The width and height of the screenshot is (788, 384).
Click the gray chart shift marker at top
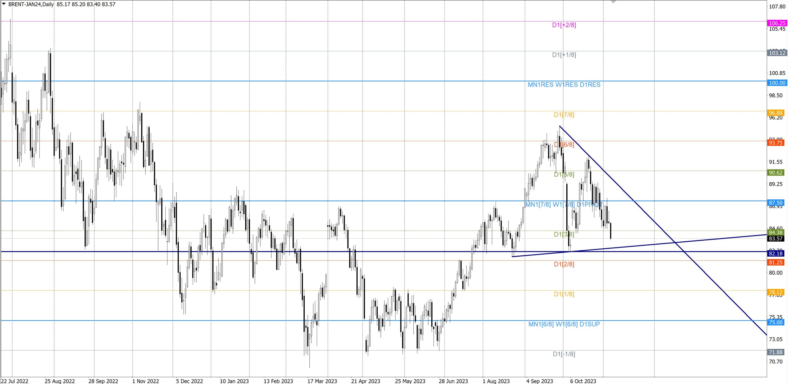tap(613, 2)
